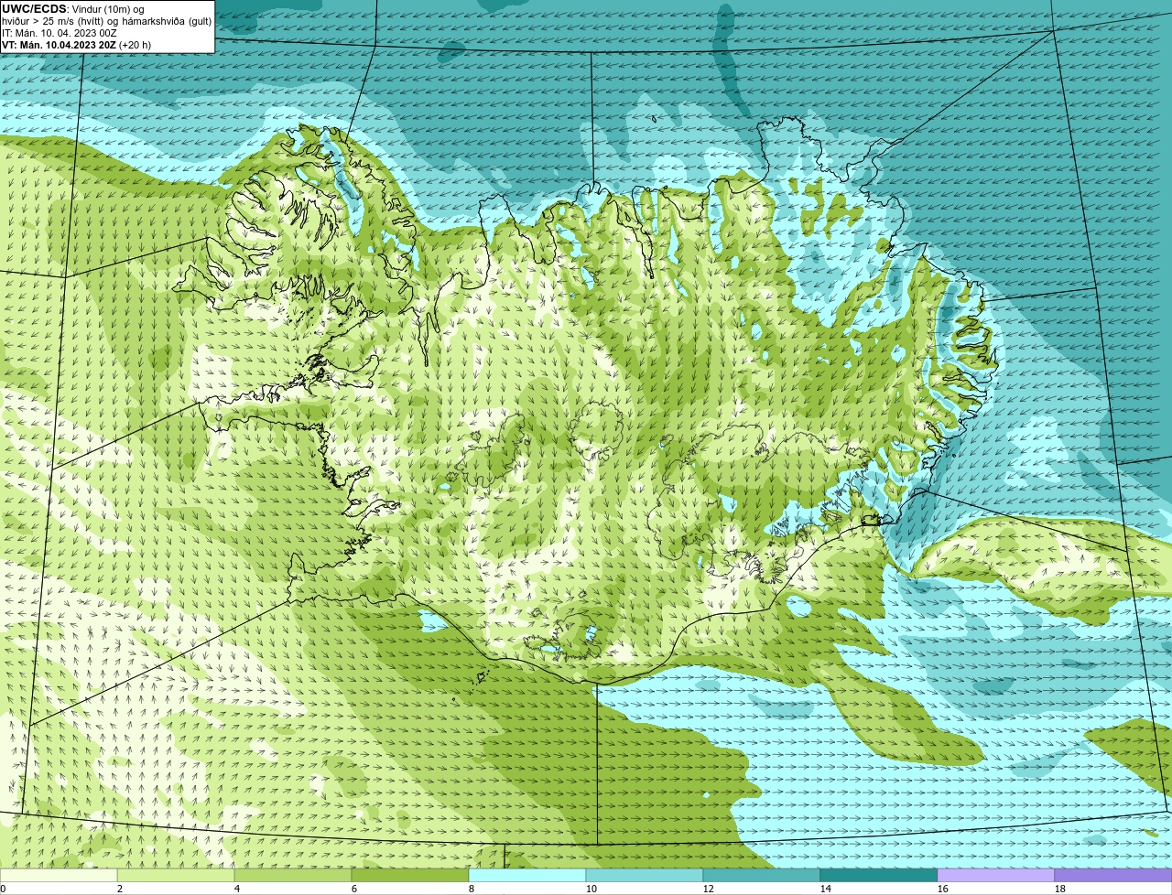The height and width of the screenshot is (895, 1172).
Task: Click the 'UWC/ECDS: Vindur (10m) og' title line
Action: point(73,8)
